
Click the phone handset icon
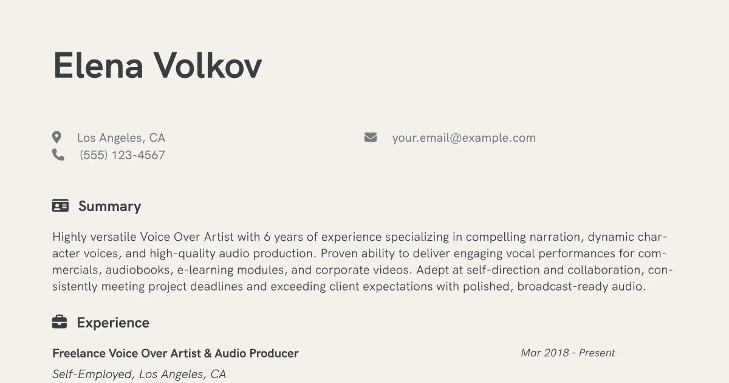[x=58, y=155]
